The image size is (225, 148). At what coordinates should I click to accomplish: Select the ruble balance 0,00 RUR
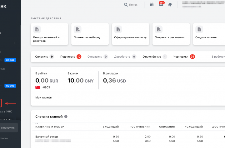pos(47,81)
